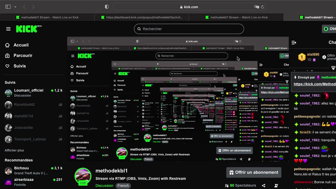
Task: Open Transport_Latinas offline channel
Action: coord(34,139)
